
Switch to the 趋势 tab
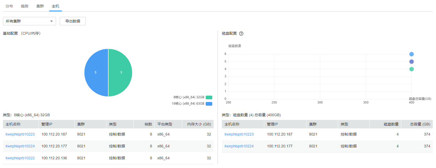click(x=25, y=6)
